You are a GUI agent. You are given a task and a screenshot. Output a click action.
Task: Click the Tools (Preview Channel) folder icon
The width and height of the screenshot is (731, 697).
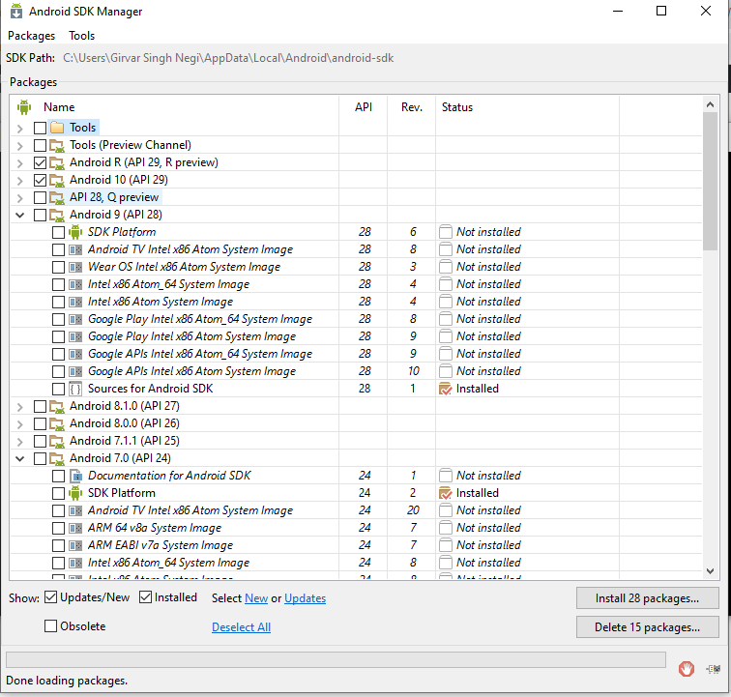tap(57, 145)
